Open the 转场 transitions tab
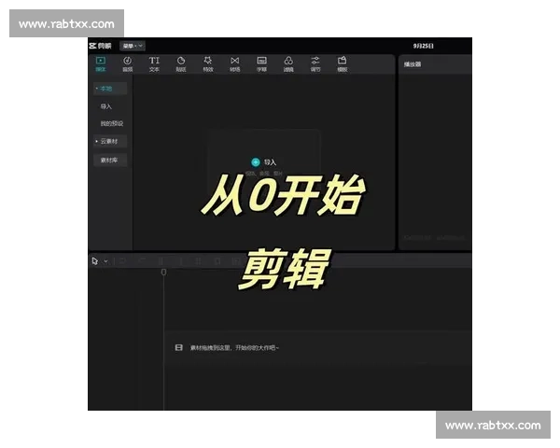Image resolution: width=560 pixels, height=448 pixels. pos(234,64)
